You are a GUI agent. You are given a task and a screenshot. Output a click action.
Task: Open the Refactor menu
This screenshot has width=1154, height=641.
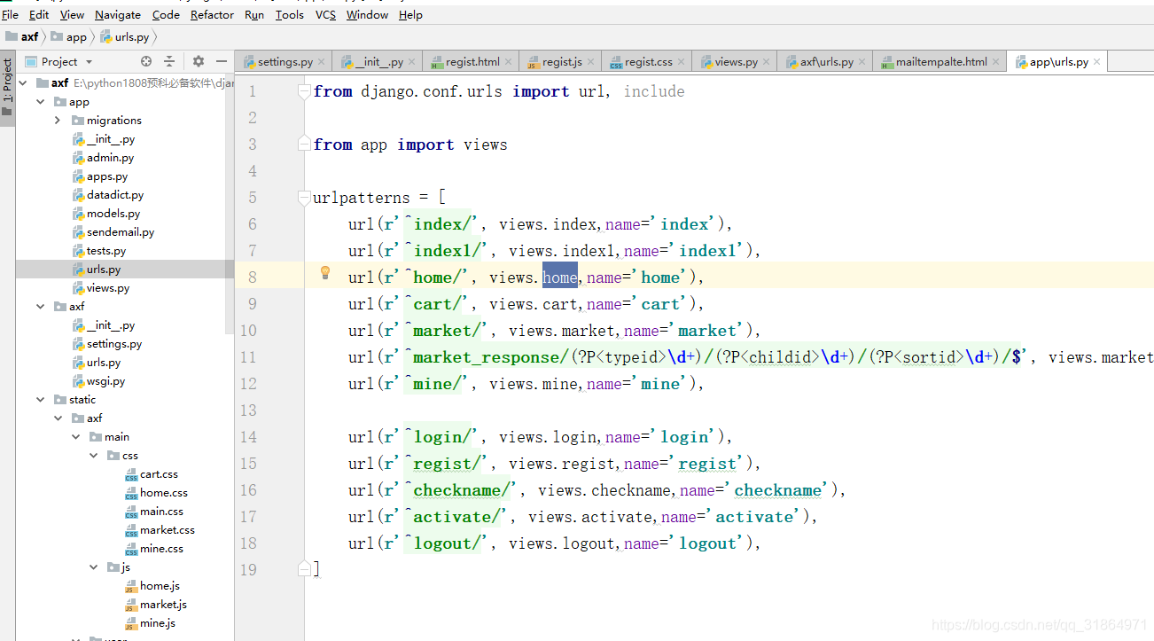213,14
